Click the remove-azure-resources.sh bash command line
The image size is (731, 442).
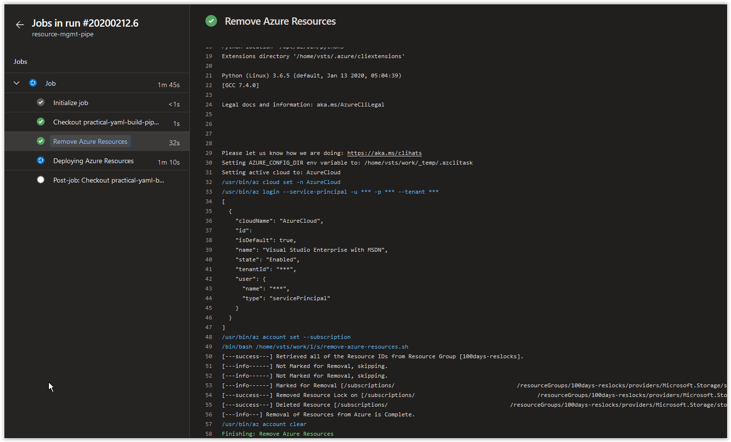[315, 347]
